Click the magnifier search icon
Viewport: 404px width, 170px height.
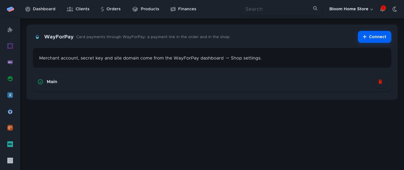coord(315,8)
